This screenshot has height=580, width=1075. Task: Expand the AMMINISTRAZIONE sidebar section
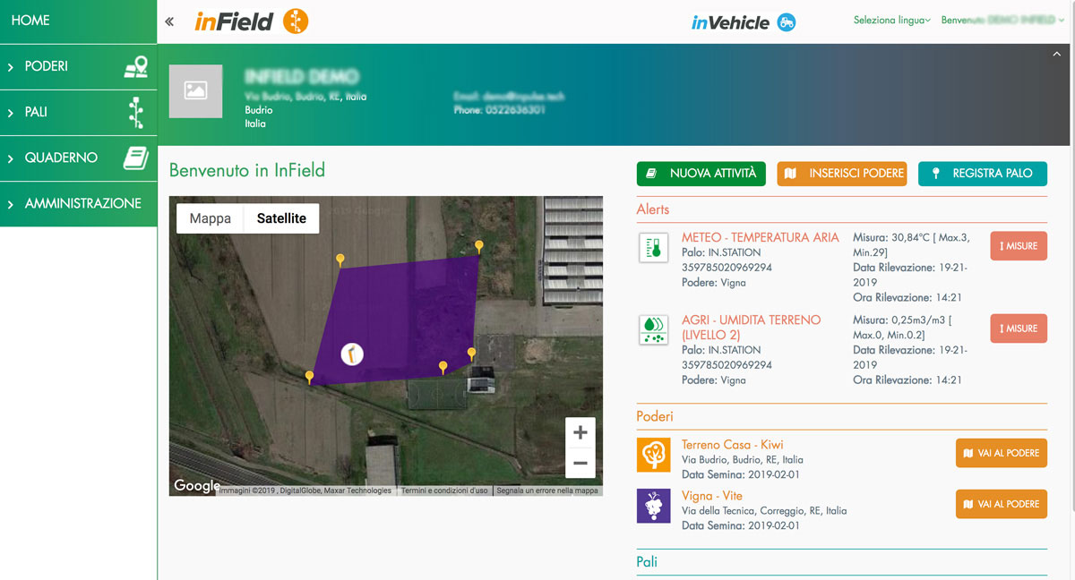tap(78, 204)
